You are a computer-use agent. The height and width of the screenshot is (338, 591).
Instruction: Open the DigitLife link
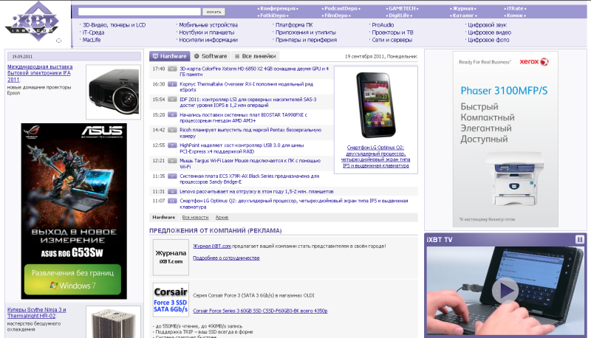(x=399, y=15)
